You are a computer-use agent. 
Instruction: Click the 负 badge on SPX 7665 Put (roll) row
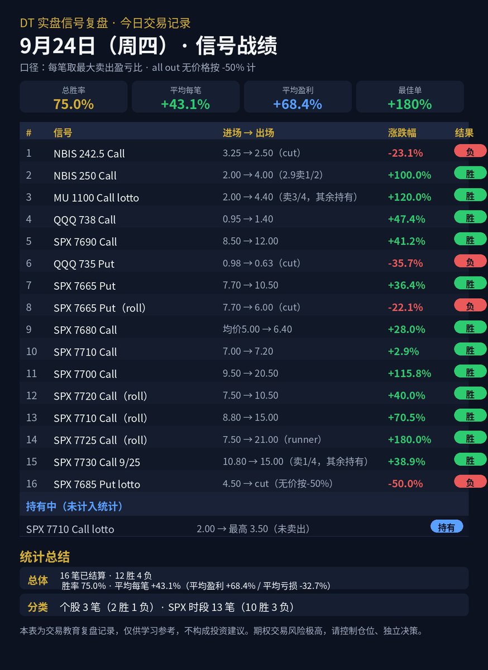(x=470, y=306)
